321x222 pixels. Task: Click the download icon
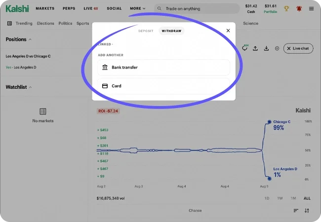(x=266, y=48)
